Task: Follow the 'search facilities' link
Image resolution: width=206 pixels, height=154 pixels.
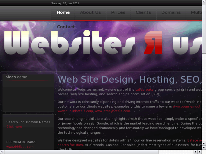Action: [70, 145]
